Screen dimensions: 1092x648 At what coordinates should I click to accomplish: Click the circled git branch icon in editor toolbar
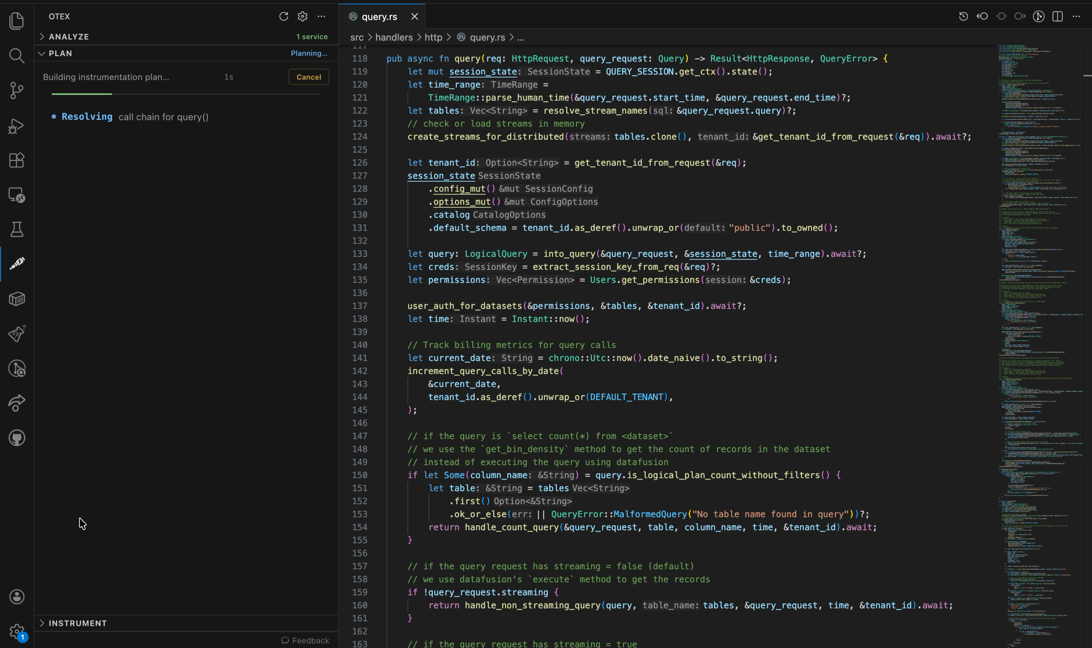click(x=1039, y=17)
